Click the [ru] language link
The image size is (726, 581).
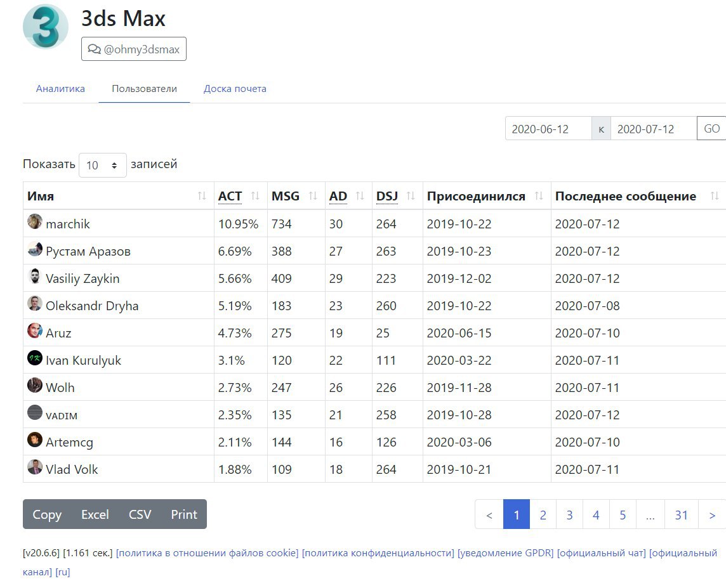(x=62, y=571)
